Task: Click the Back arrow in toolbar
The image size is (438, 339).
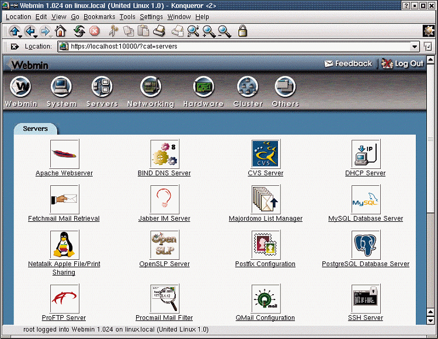Action: coord(30,31)
